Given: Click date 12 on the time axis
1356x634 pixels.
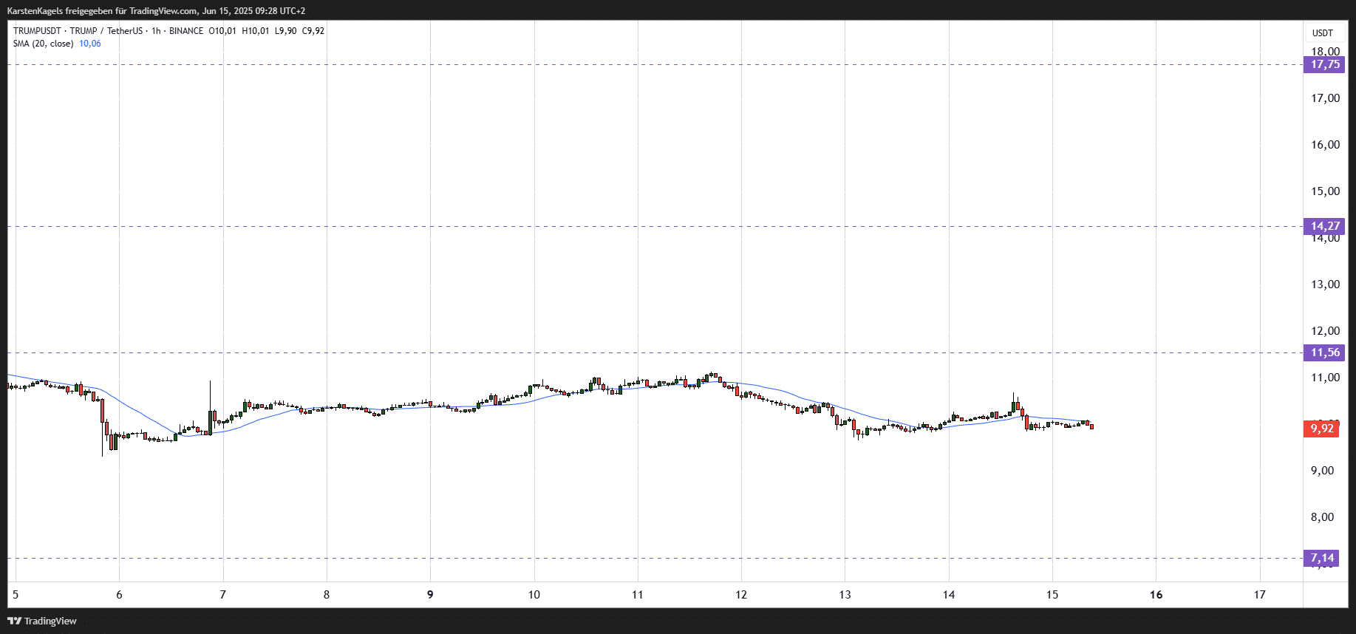Looking at the screenshot, I should click(741, 594).
